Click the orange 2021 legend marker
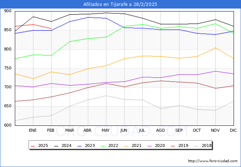Image resolution: width=241 pixels, height=167 pixels. click(x=126, y=146)
